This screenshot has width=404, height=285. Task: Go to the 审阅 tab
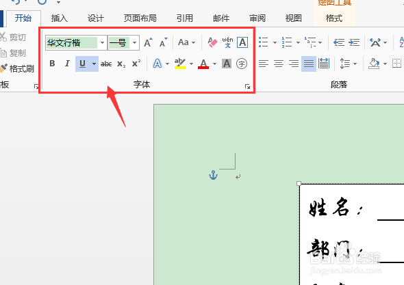pos(257,18)
